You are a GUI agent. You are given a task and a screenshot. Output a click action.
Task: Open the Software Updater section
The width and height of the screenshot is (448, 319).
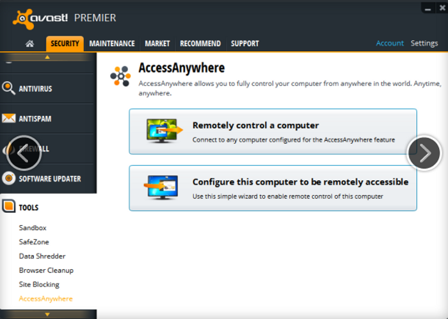pyautogui.click(x=47, y=178)
